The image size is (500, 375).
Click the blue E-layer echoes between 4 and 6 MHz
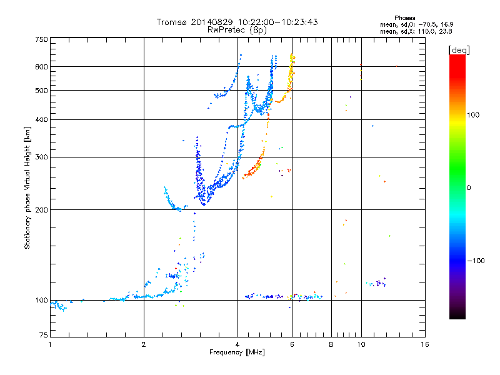pos(264,296)
